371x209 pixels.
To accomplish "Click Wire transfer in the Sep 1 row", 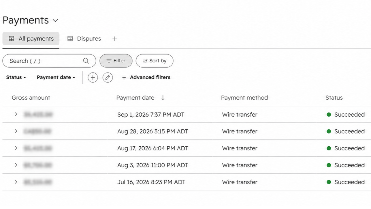I will pos(240,115).
